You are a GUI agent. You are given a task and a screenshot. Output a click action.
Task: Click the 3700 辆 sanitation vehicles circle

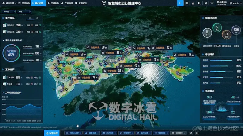pos(236,30)
